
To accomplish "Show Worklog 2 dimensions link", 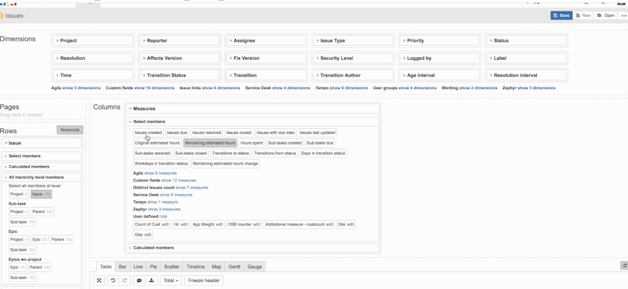I will pos(478,88).
